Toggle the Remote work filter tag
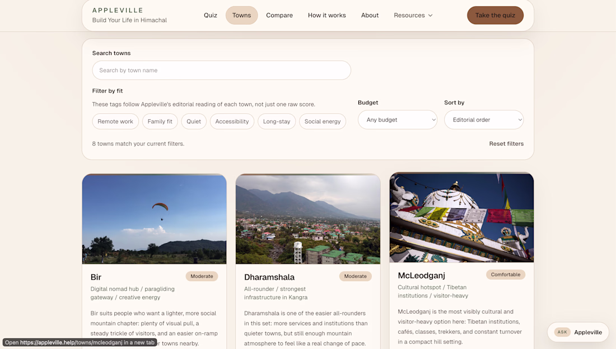616x349 pixels. (x=115, y=122)
